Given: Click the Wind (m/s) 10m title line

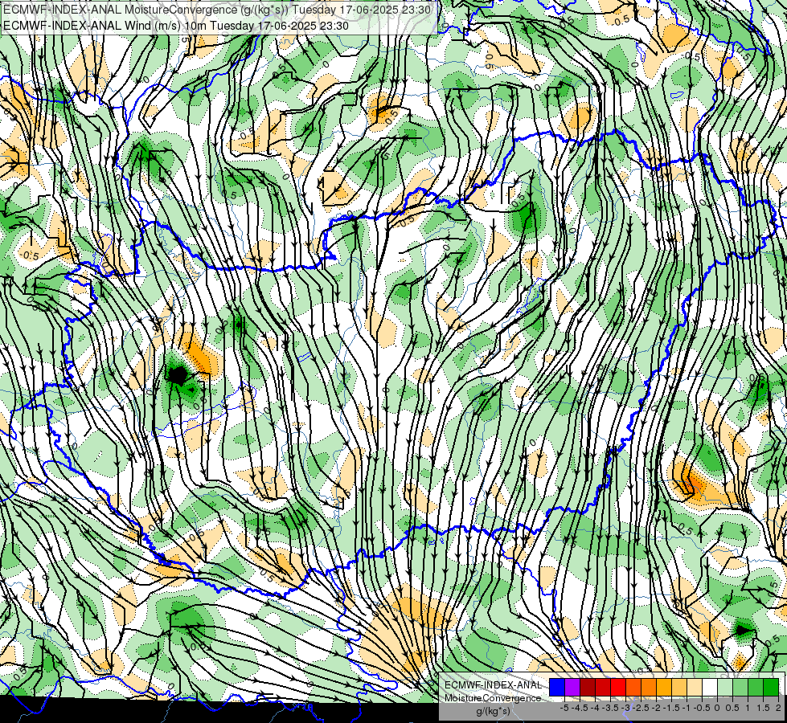Looking at the screenshot, I should click(176, 25).
